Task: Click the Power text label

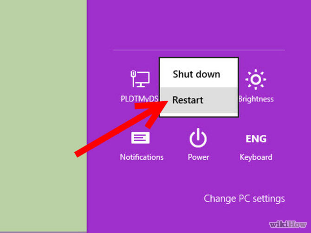Action: click(x=198, y=157)
